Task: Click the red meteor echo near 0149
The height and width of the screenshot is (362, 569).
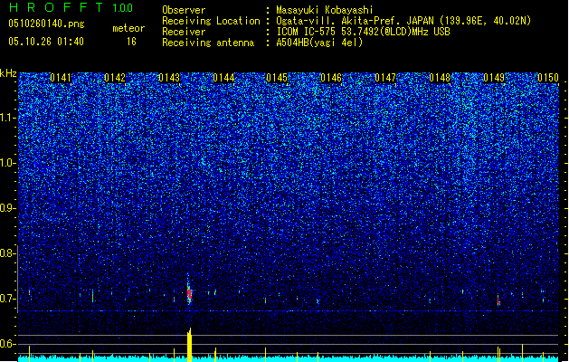Action: point(498,300)
